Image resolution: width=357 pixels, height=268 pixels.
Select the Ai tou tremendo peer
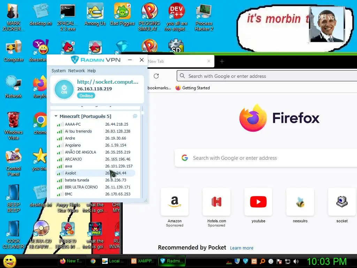(x=95, y=131)
